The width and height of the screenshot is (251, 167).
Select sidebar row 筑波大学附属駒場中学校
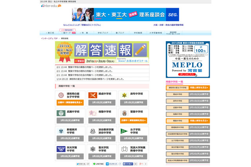188,160
